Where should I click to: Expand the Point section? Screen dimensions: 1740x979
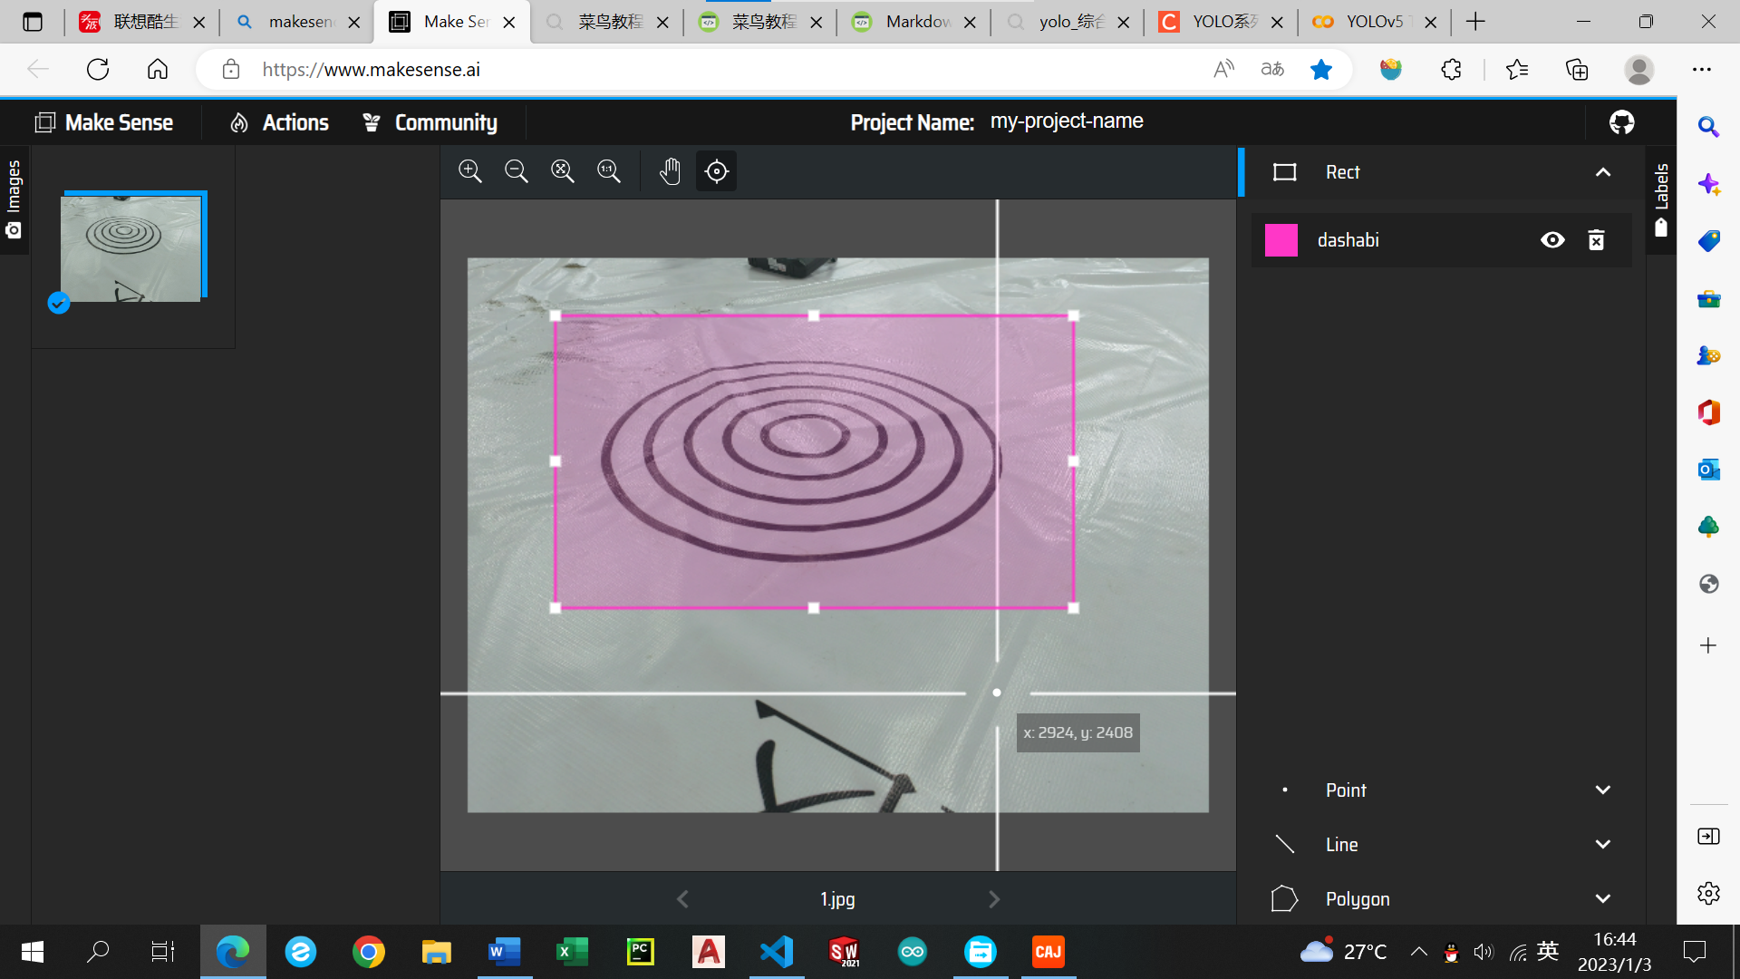(1602, 790)
